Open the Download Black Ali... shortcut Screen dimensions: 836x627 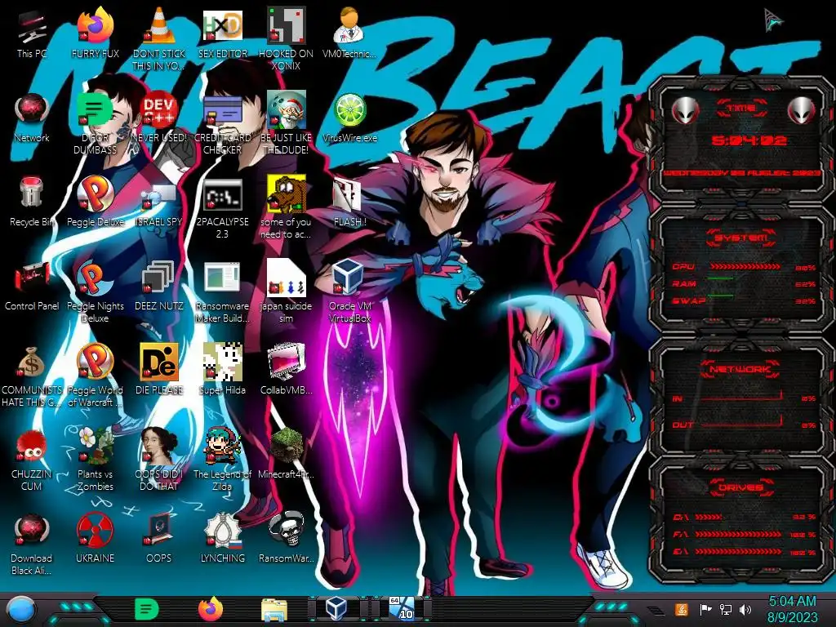tap(32, 545)
